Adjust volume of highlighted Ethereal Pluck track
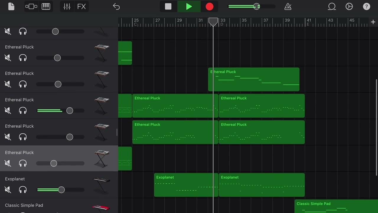378x213 pixels. (x=61, y=163)
